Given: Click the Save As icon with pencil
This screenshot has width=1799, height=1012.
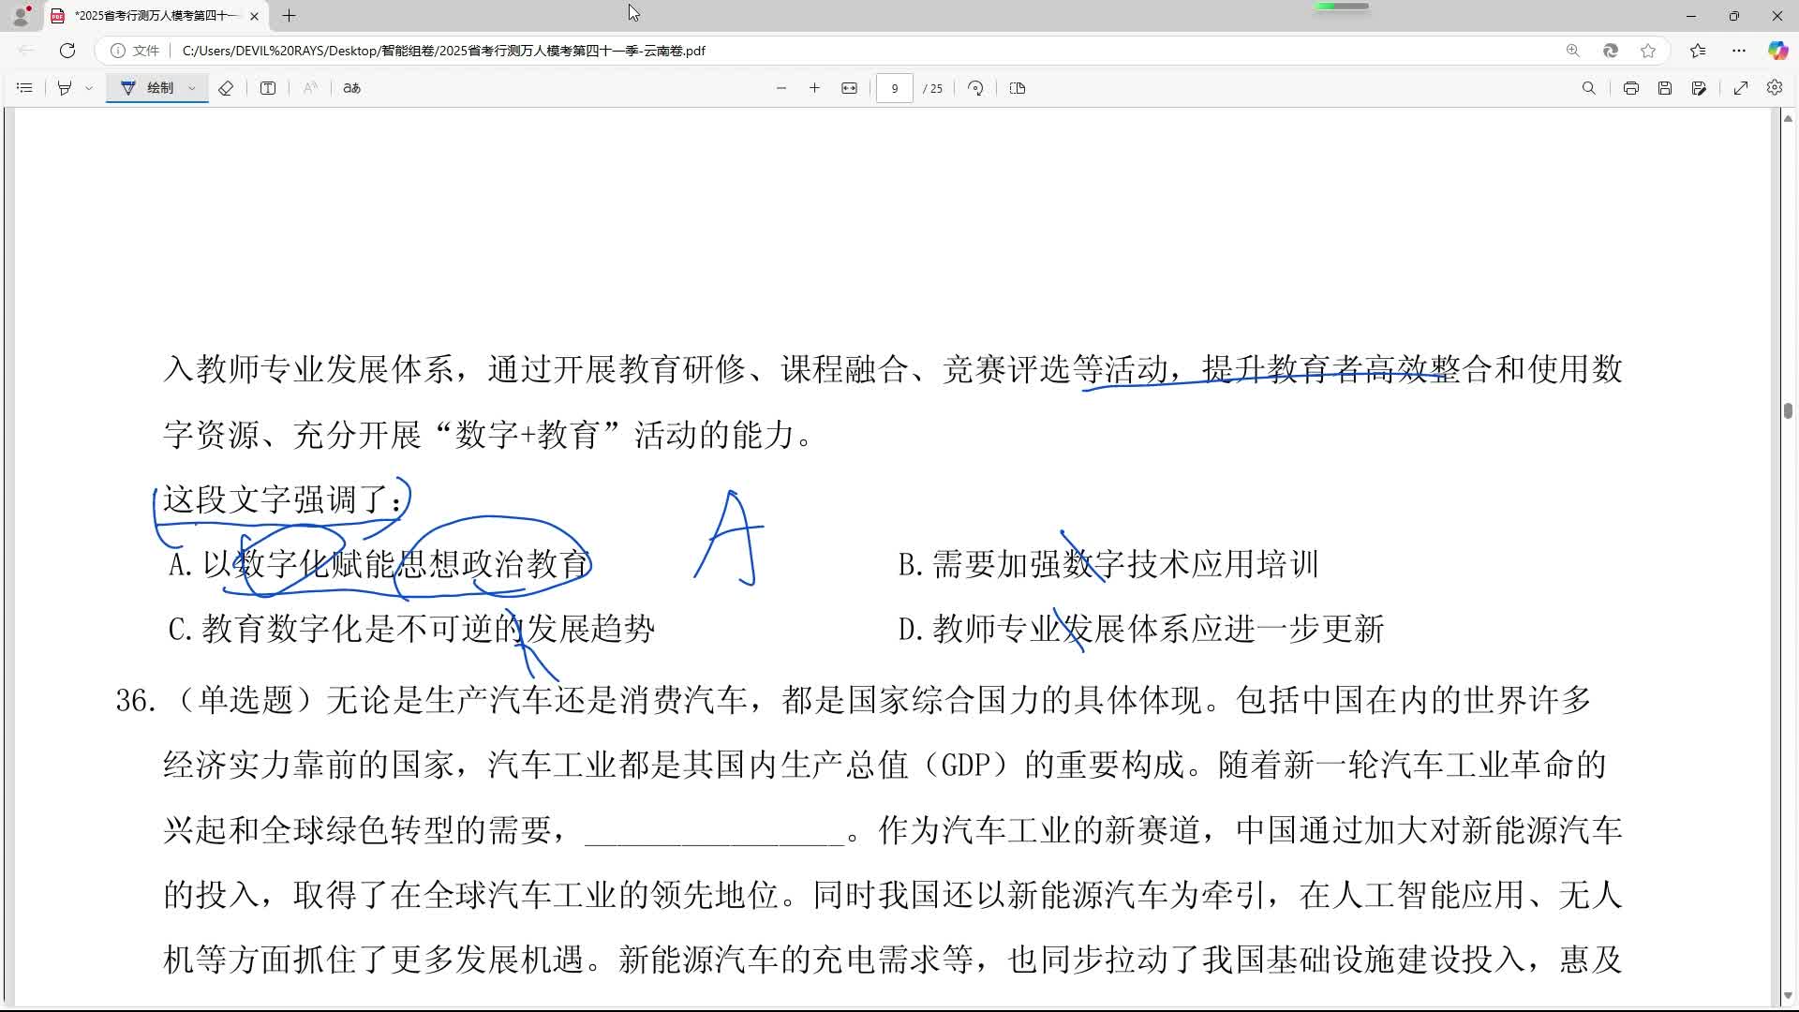Looking at the screenshot, I should click(x=1699, y=88).
